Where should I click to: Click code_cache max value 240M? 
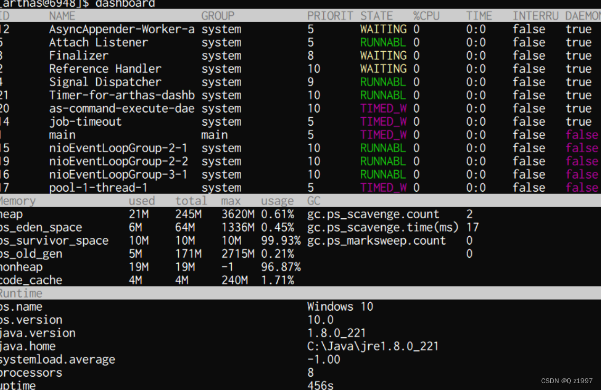[234, 280]
